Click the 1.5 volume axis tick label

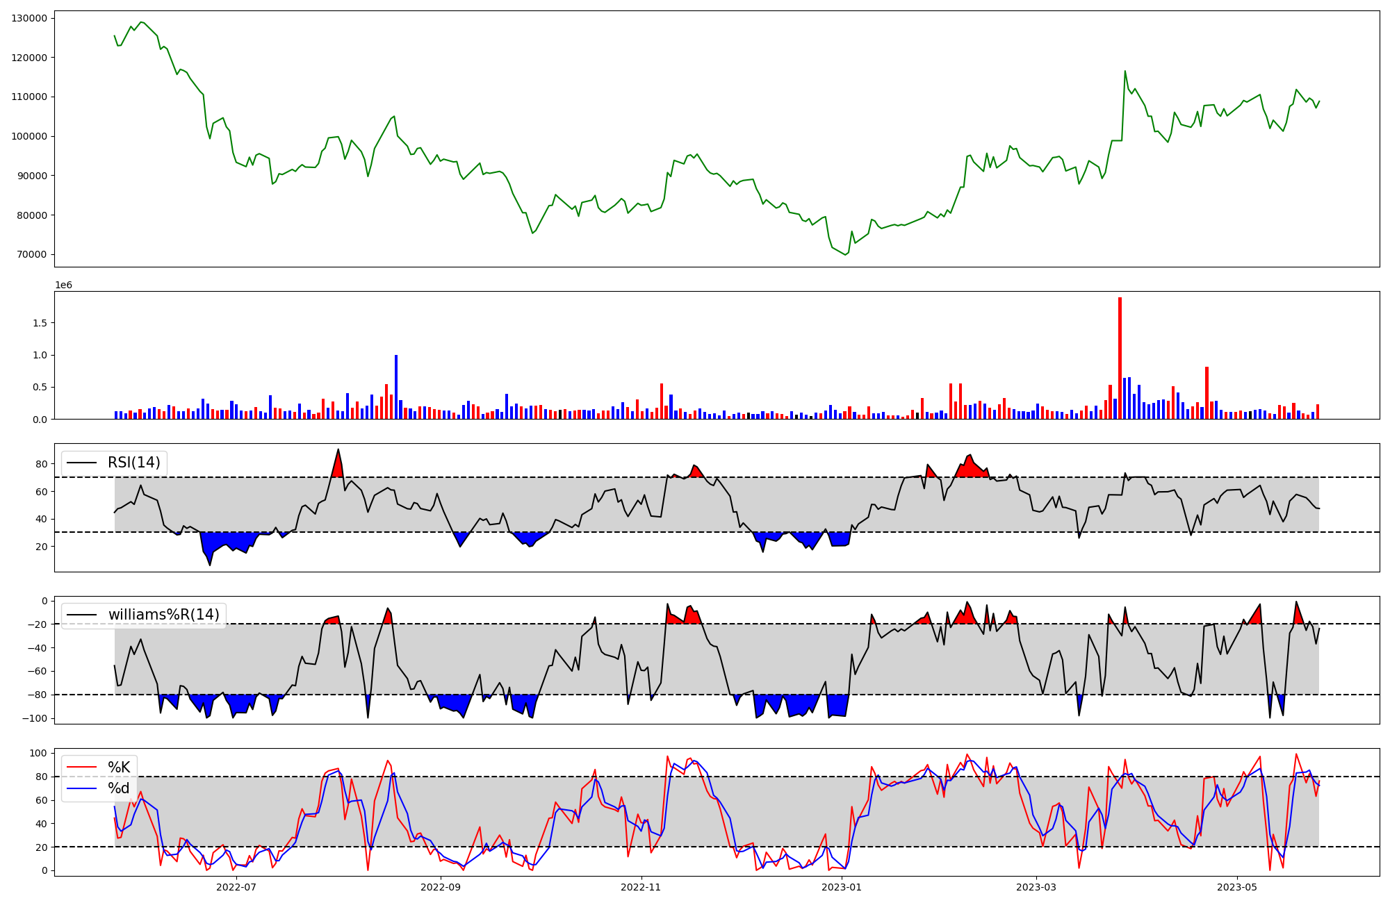[x=39, y=323]
